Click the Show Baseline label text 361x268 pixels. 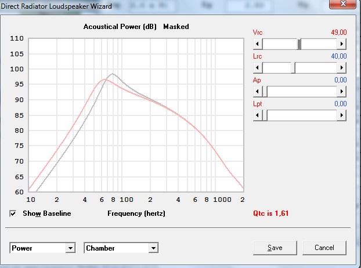point(47,213)
